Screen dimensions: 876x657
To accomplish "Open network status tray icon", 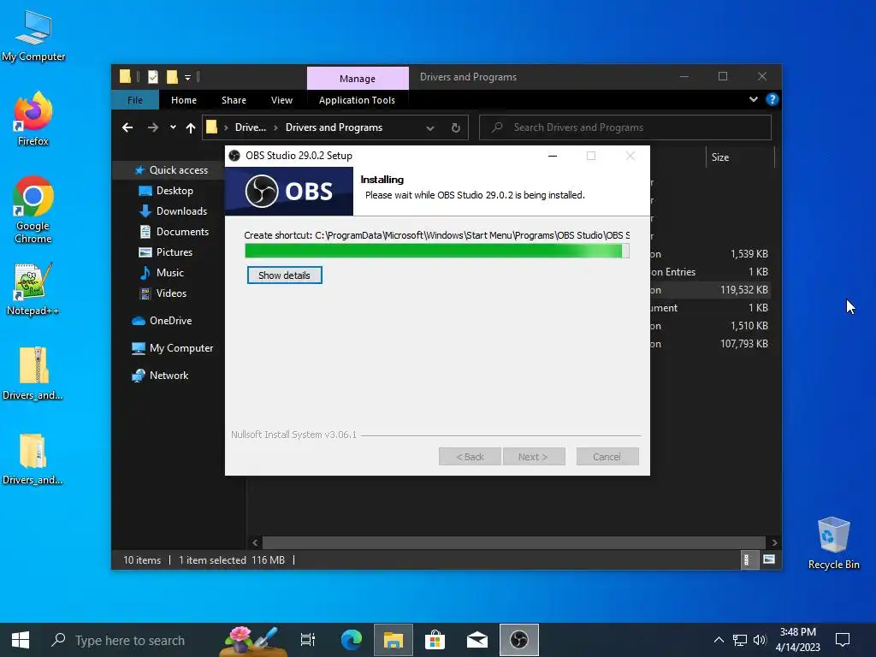I will pyautogui.click(x=740, y=640).
